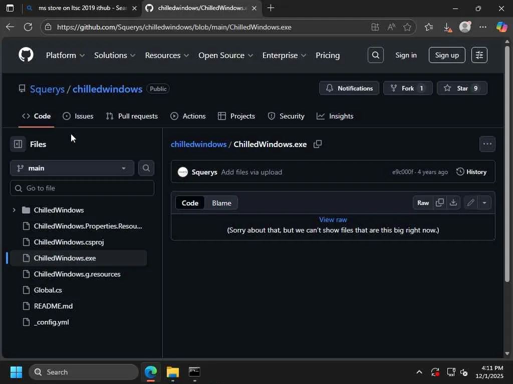The height and width of the screenshot is (384, 513).
Task: Click the GitHub logo home icon
Action: click(x=26, y=54)
